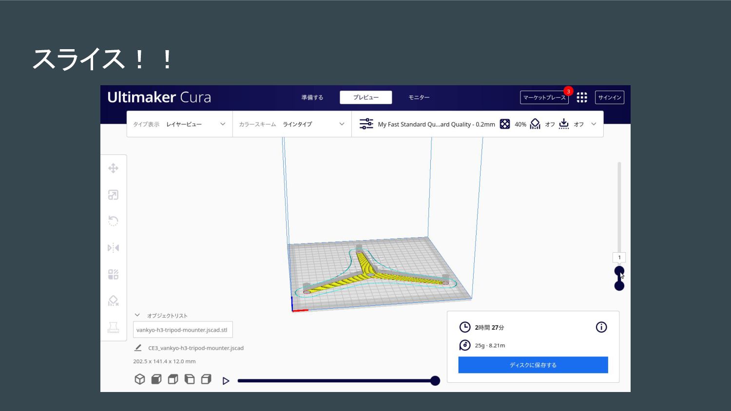Click the adhesion オフ icon
This screenshot has height=411, width=731.
(x=564, y=124)
